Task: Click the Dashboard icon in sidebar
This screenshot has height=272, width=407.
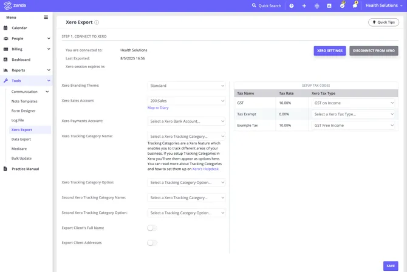Action: 5,59
